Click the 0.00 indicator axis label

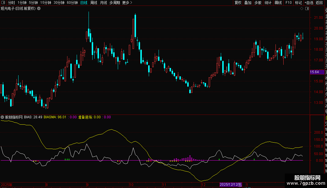tap(319, 160)
